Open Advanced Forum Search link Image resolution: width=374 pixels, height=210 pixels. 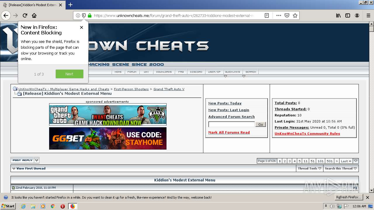point(231,117)
